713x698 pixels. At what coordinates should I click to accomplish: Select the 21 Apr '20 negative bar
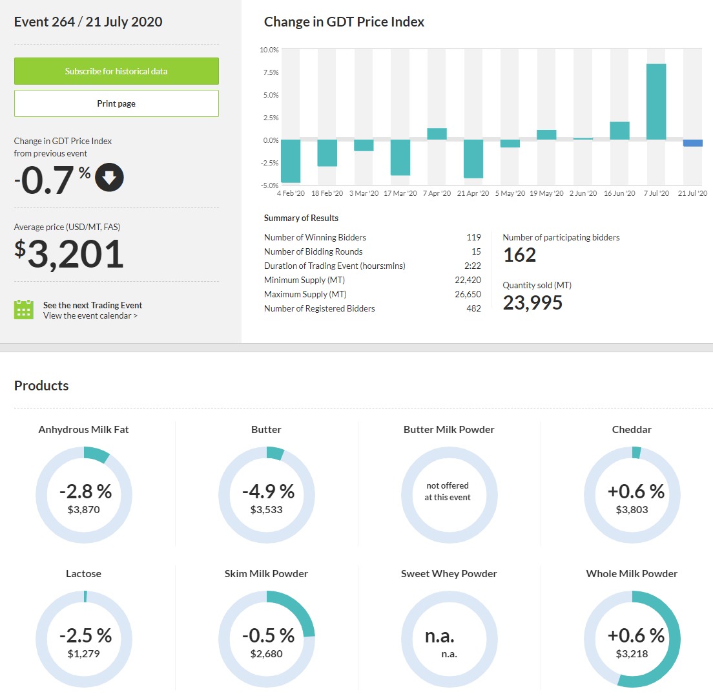pos(473,158)
